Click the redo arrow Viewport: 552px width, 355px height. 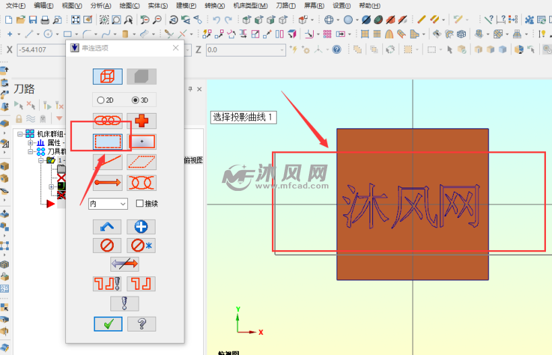[228, 19]
